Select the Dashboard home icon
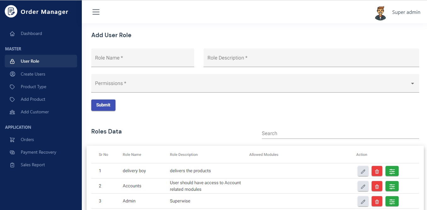Viewport: 427px width, 210px height. [x=12, y=33]
